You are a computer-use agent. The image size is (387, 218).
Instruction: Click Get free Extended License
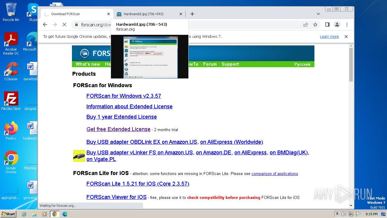pyautogui.click(x=118, y=129)
